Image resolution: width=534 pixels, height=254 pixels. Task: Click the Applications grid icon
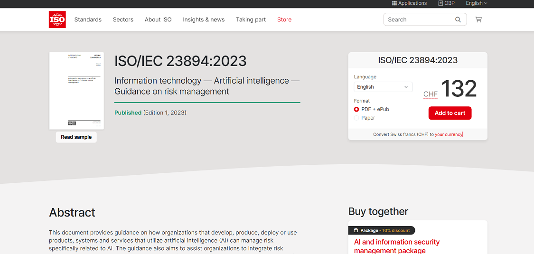click(x=394, y=3)
